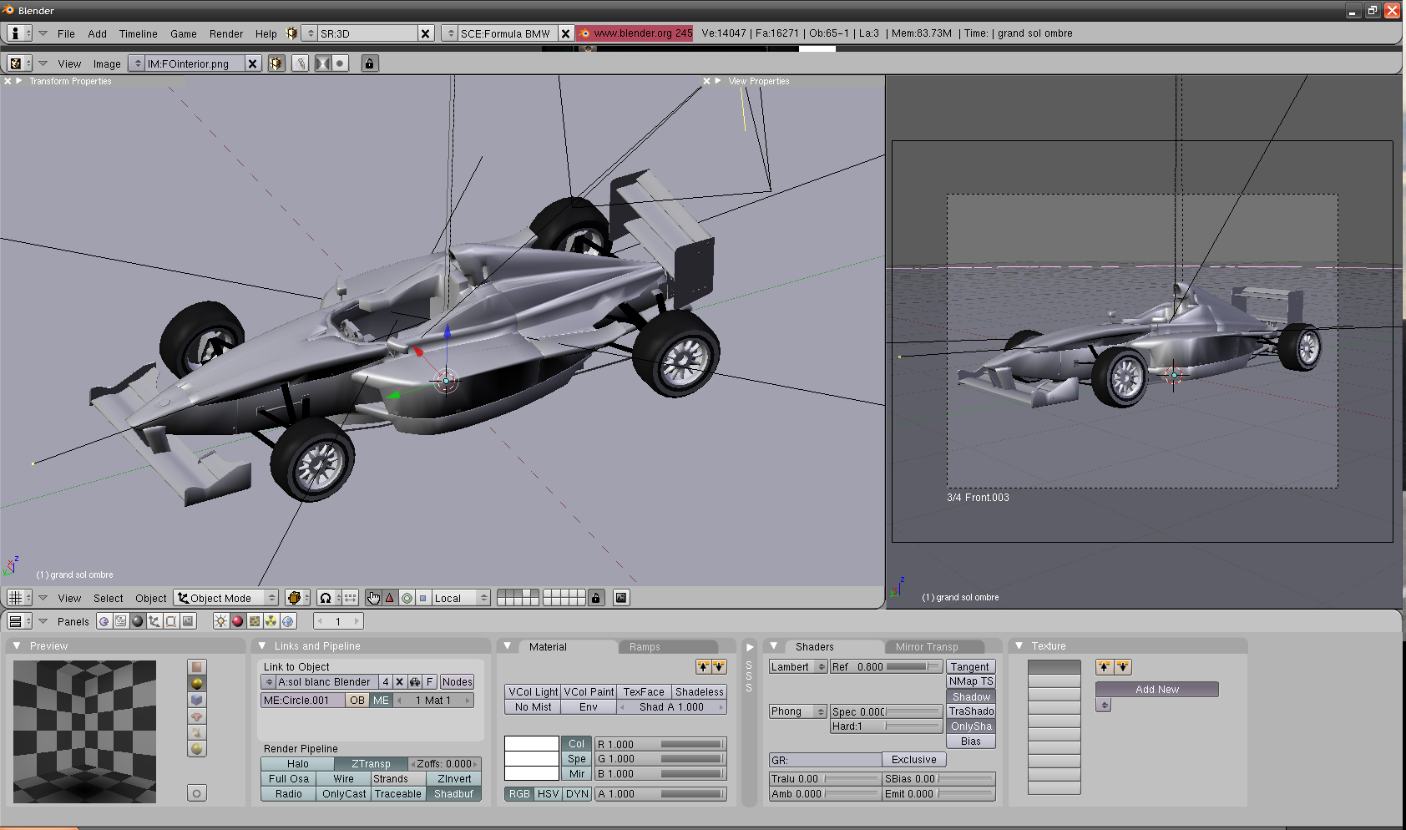Open the SR:3D screen selector arrows
Viewport: 1406px width, 830px height.
point(310,33)
